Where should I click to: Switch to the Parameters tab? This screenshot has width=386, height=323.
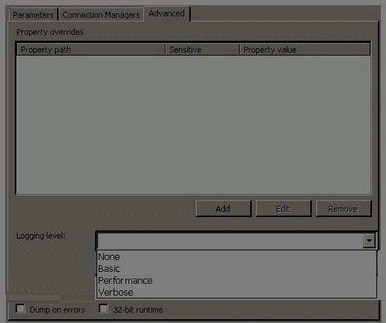point(33,15)
